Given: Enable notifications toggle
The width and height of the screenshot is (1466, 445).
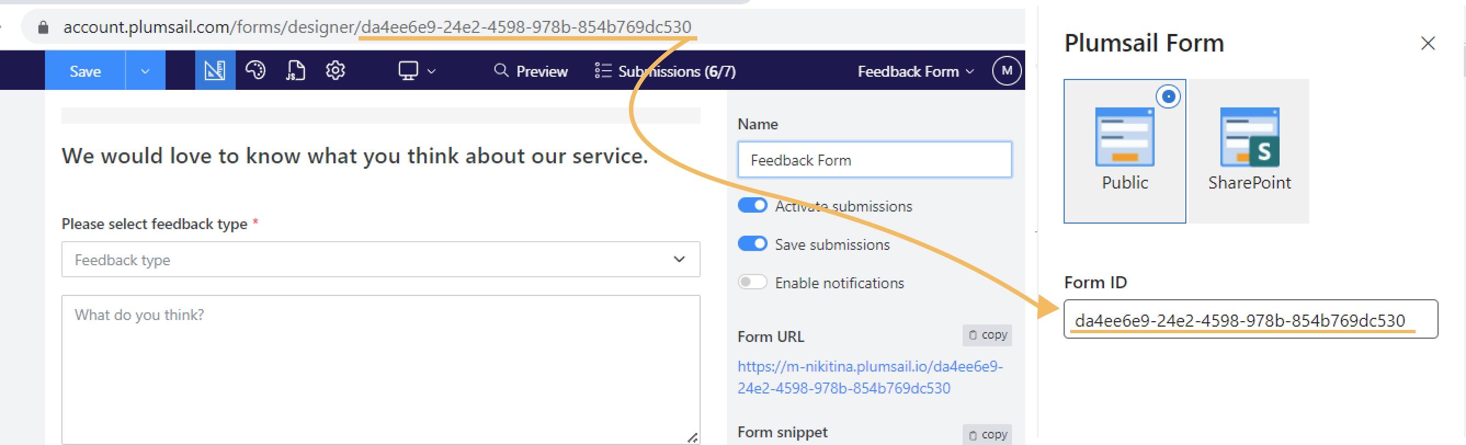Looking at the screenshot, I should click(x=752, y=282).
